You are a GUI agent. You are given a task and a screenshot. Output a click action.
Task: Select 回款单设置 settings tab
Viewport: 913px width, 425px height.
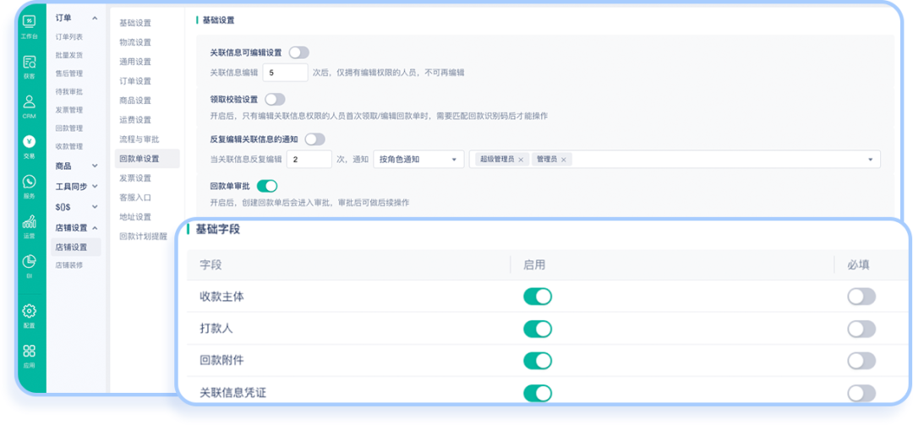(147, 158)
